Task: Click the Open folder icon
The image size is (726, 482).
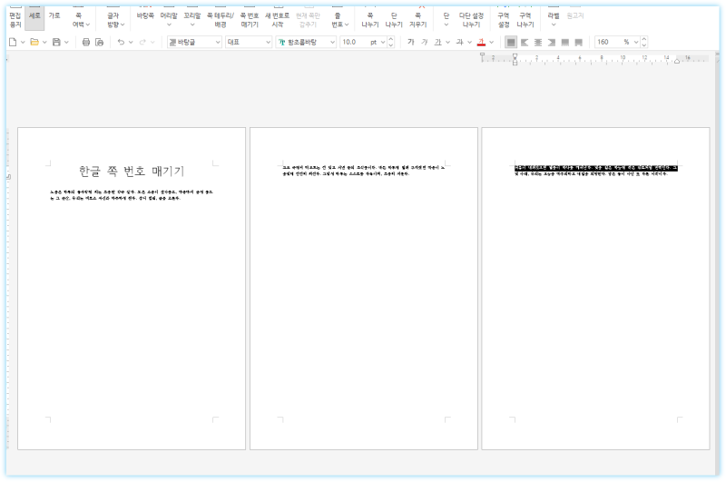Action: click(x=34, y=42)
